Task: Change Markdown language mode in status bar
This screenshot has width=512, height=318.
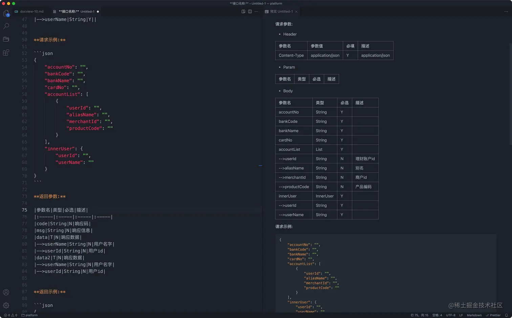Action: [x=474, y=315]
